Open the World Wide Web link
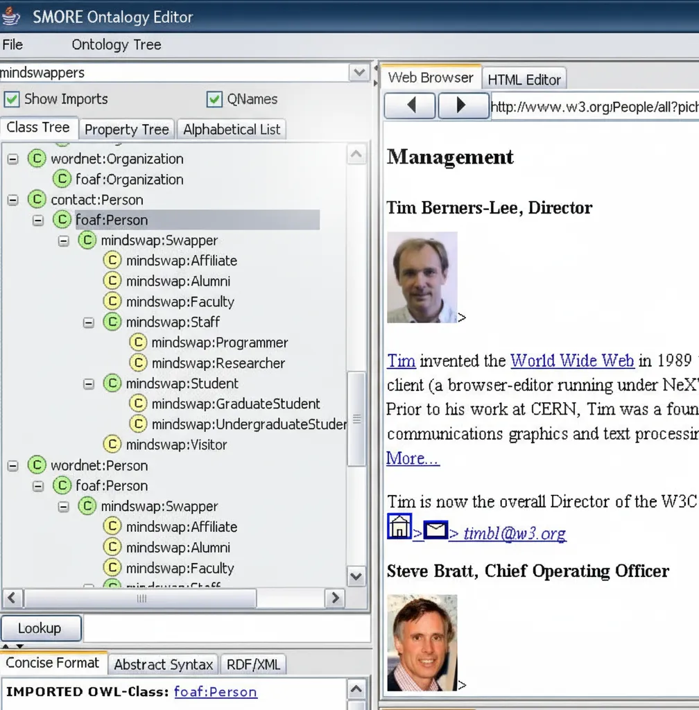The height and width of the screenshot is (710, 699). 571,361
